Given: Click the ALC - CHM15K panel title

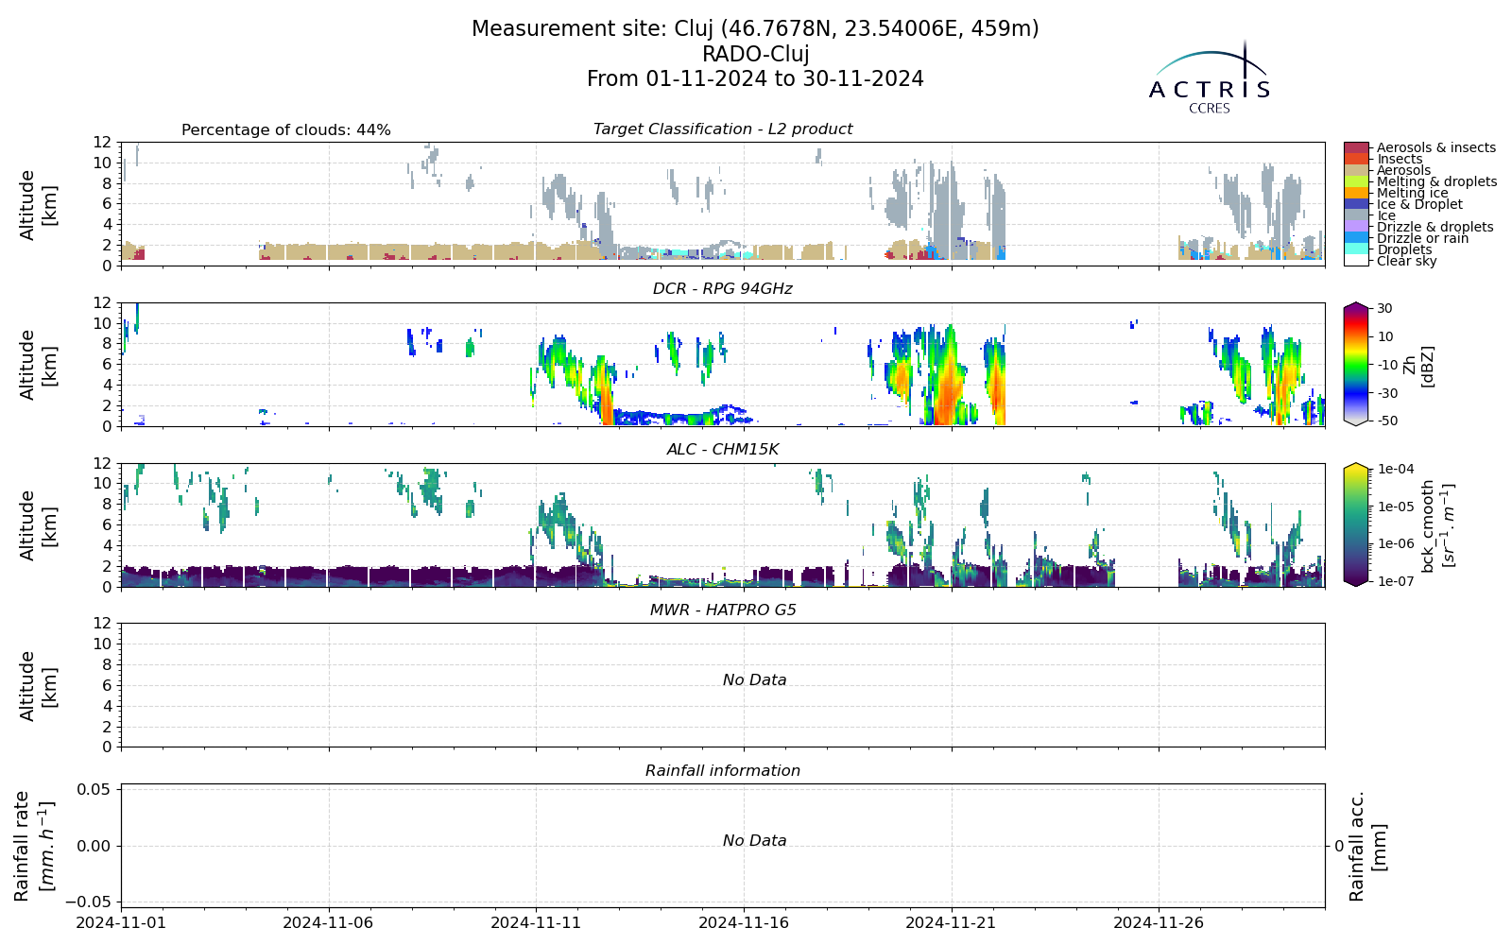Looking at the screenshot, I should point(723,450).
